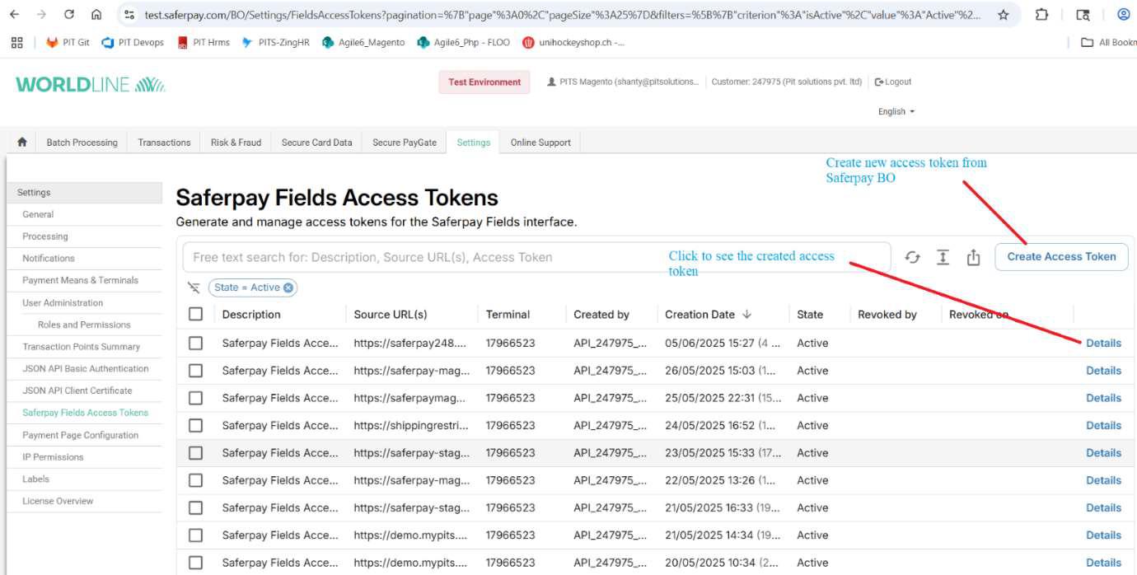1137x575 pixels.
Task: Open the Agile6_Magento bookmark
Action: [x=363, y=42]
